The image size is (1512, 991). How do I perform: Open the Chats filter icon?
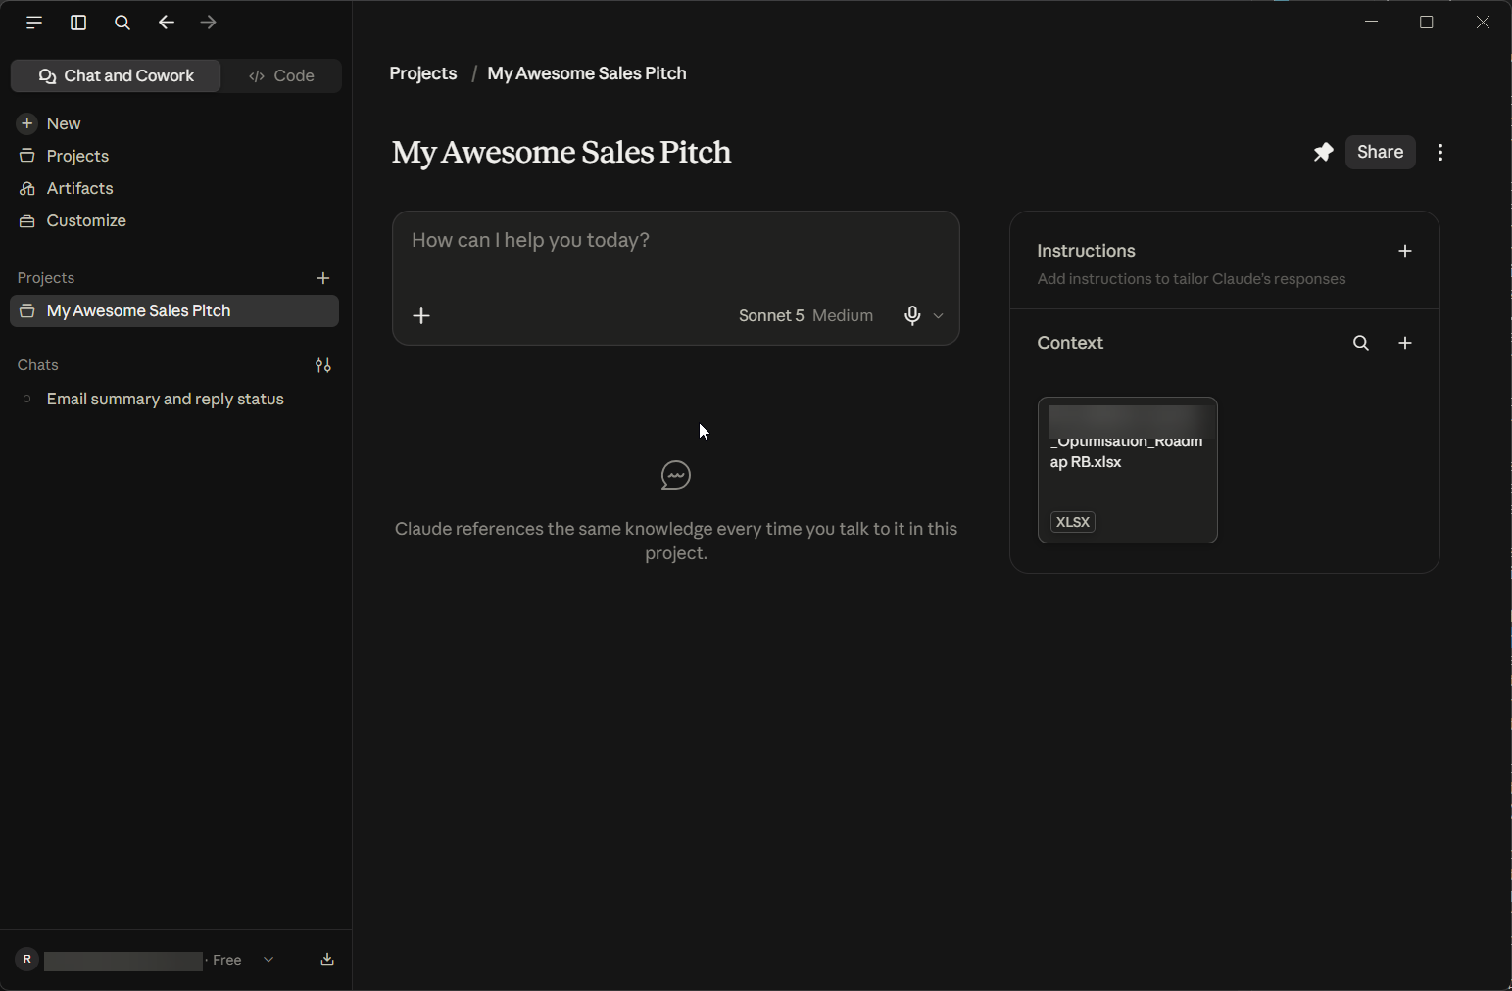tap(323, 365)
